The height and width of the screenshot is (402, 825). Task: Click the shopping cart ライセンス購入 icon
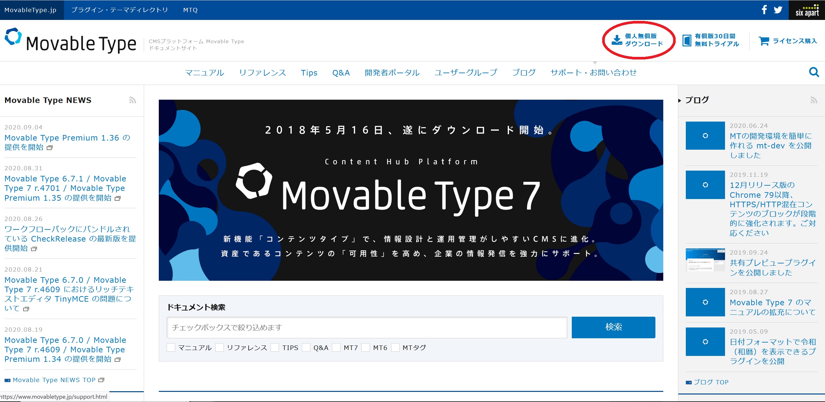[764, 41]
